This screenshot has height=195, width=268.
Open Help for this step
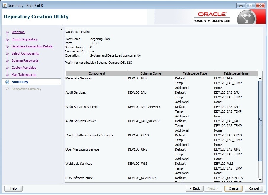pyautogui.click(x=14, y=188)
